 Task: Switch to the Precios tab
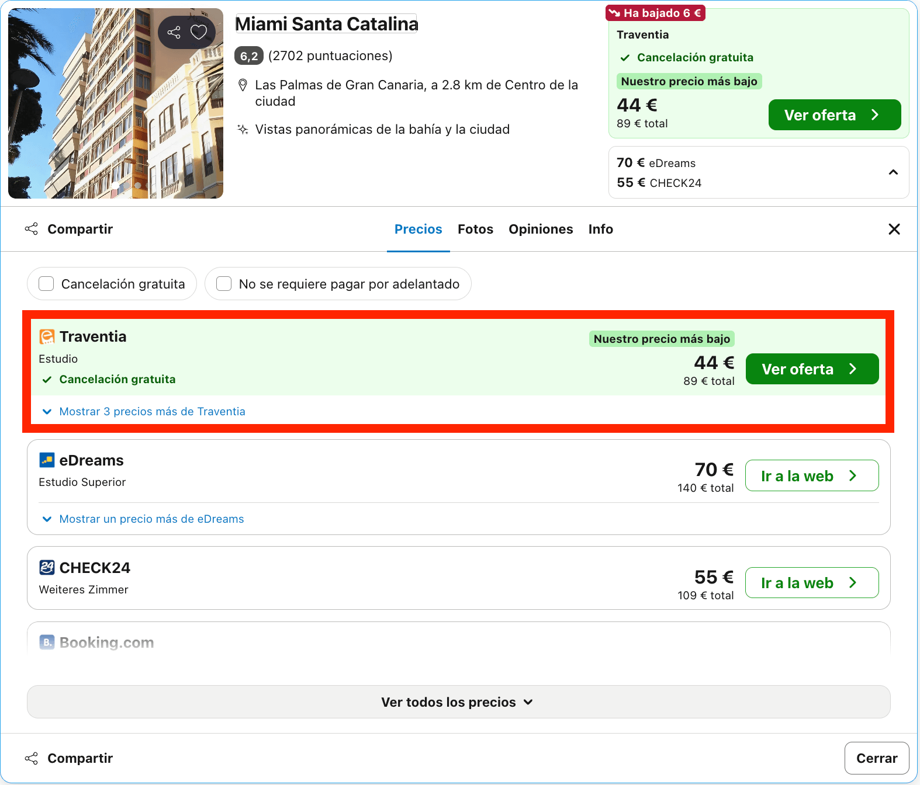(419, 229)
